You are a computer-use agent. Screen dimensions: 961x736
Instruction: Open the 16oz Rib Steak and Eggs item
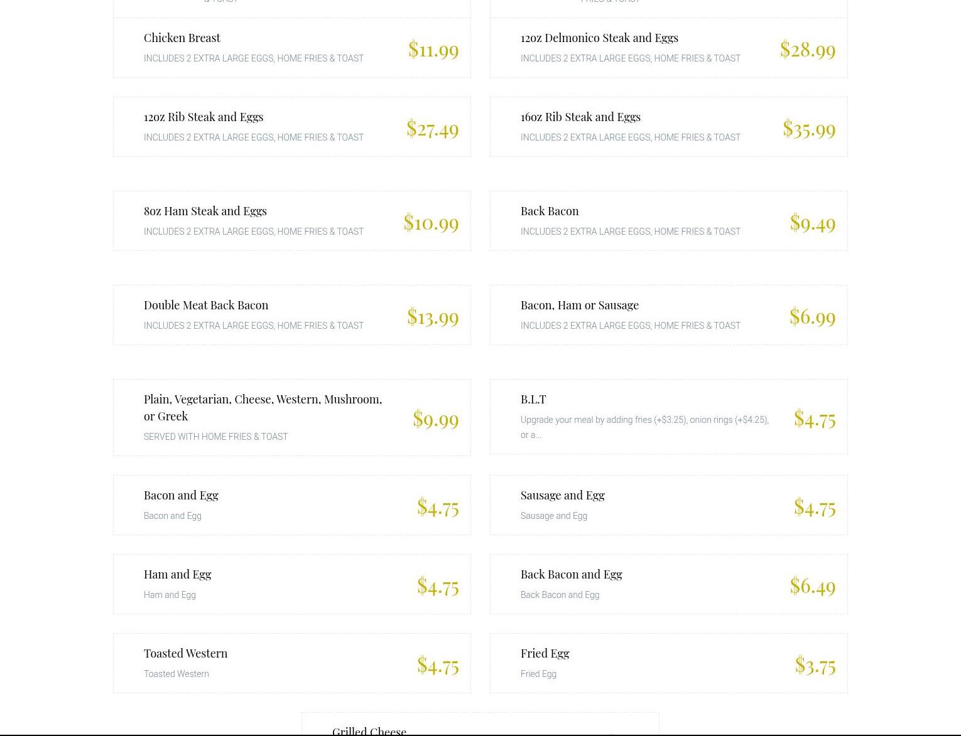pyautogui.click(x=580, y=117)
